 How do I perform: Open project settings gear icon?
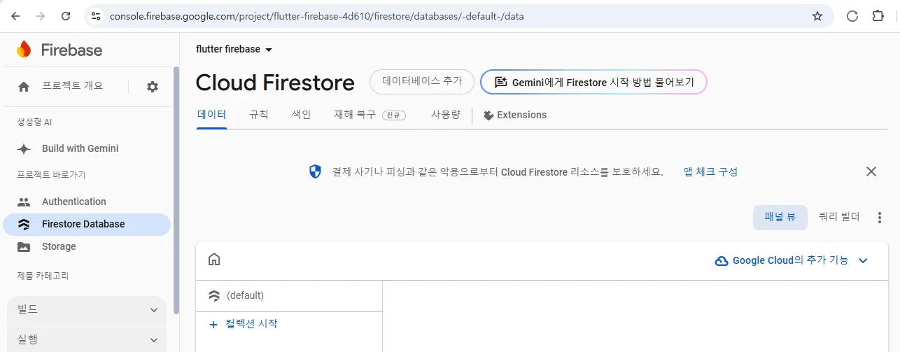[153, 86]
